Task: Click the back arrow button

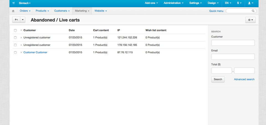Action: click(x=16, y=20)
